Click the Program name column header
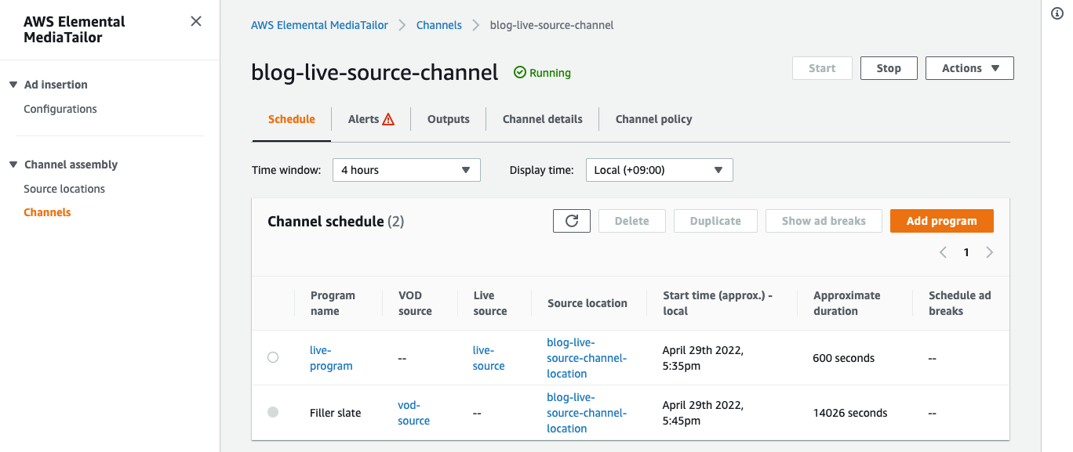The height and width of the screenshot is (452, 1073). tap(333, 303)
